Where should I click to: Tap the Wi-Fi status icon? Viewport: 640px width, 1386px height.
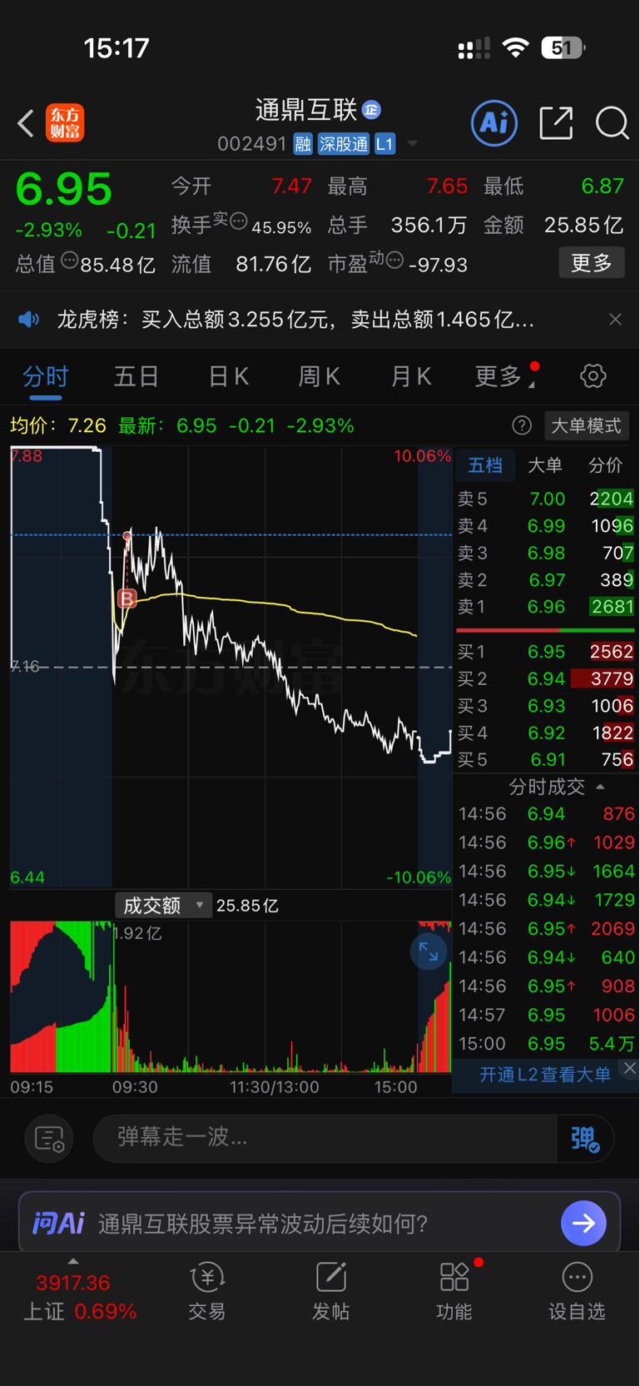516,47
